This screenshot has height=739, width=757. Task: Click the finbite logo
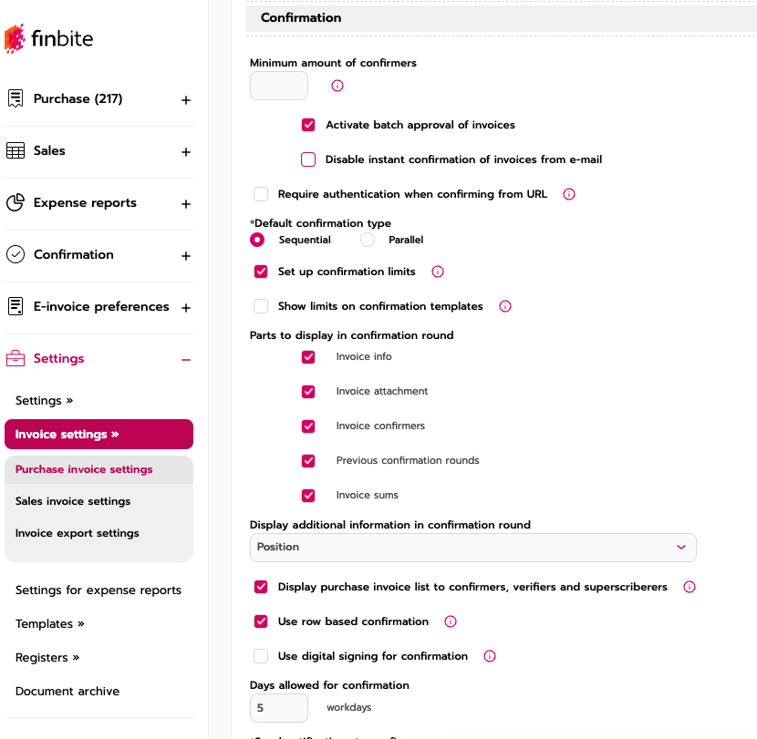(x=49, y=39)
